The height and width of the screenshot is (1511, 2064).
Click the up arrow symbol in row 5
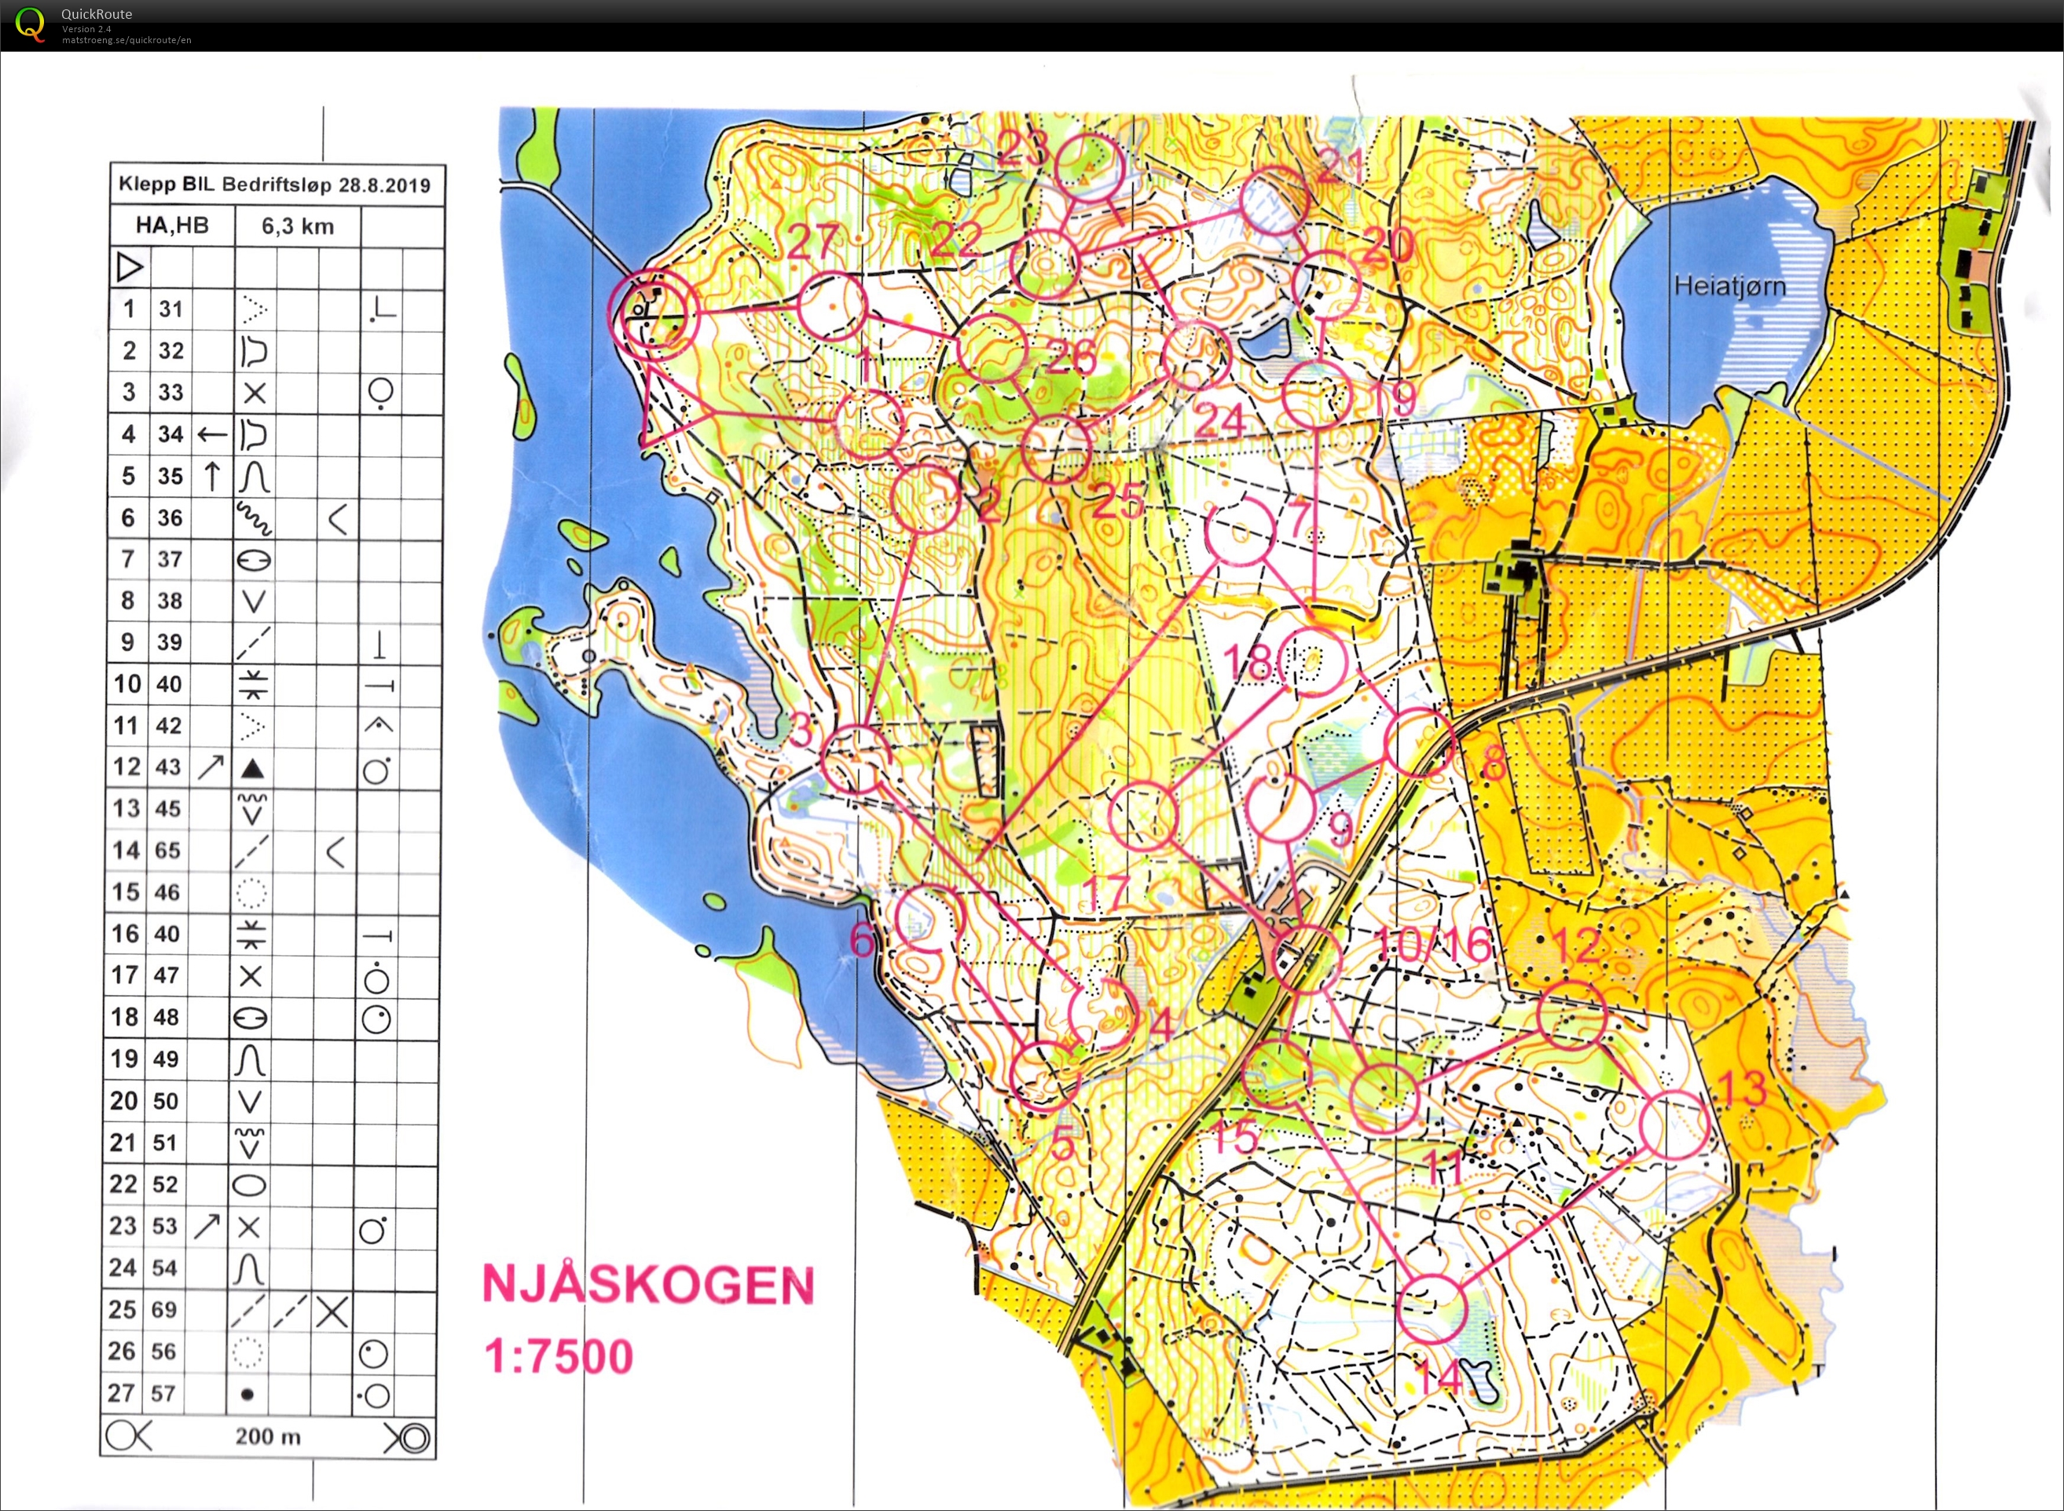[x=212, y=477]
